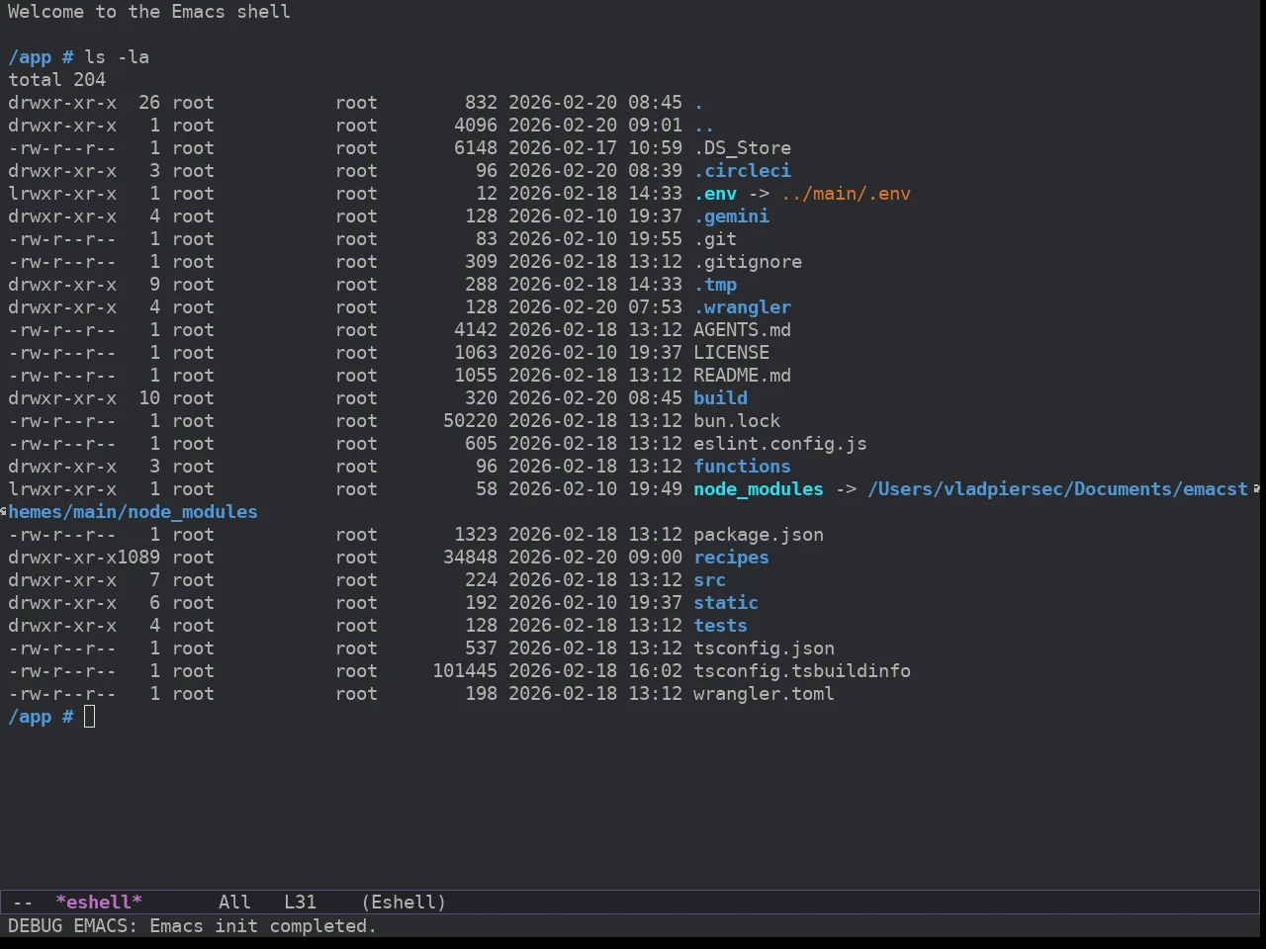
Task: Click the recipes directory name
Action: click(732, 558)
